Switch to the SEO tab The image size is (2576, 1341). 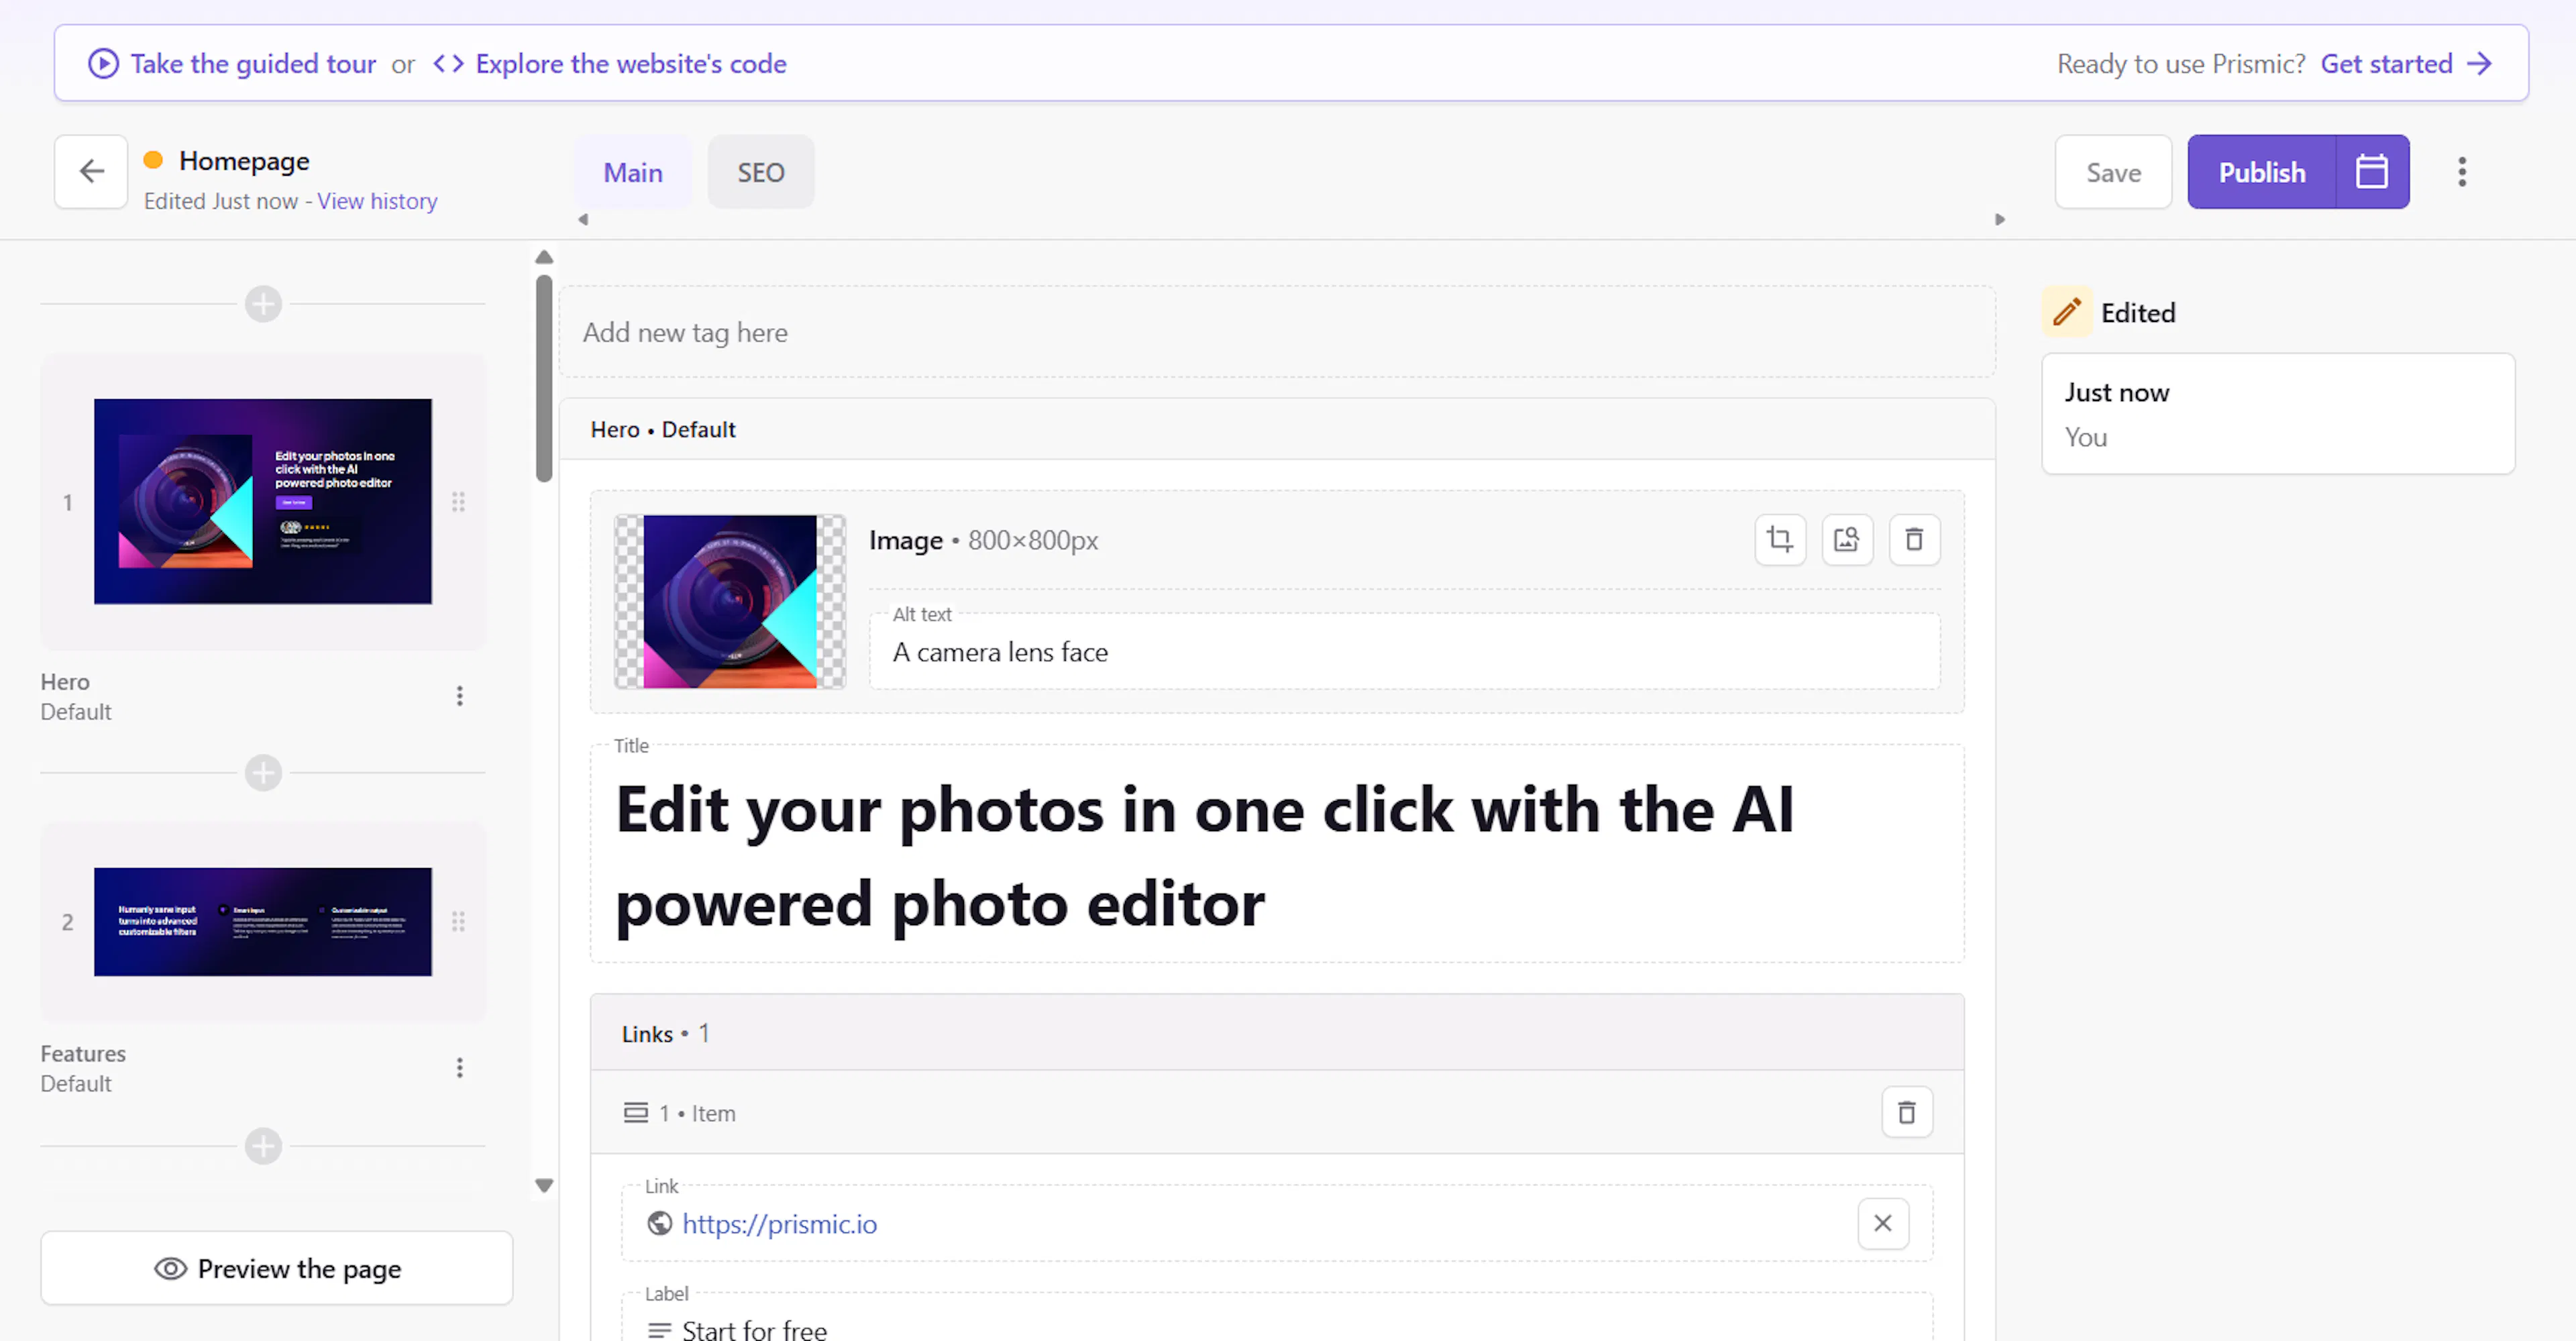tap(760, 171)
